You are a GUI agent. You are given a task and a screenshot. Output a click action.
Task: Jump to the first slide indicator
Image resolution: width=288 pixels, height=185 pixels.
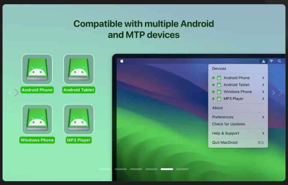(x=105, y=169)
